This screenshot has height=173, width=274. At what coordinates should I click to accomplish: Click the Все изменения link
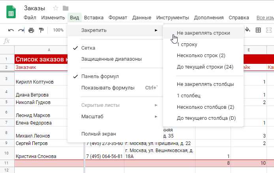[x=265, y=18]
